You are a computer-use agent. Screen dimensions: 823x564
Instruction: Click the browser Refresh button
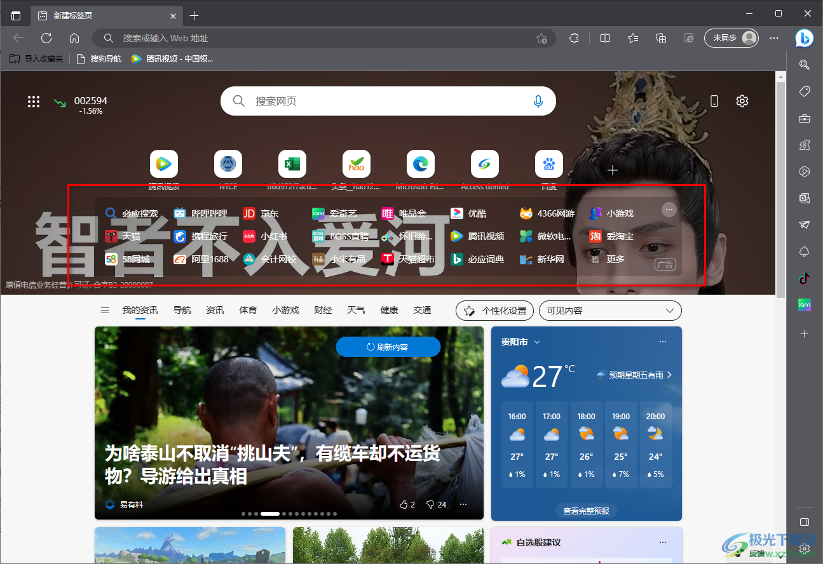point(46,38)
